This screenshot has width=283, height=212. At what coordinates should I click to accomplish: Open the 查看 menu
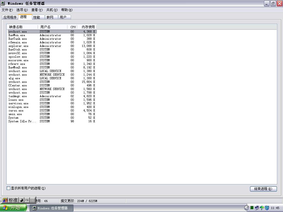[x=37, y=10]
